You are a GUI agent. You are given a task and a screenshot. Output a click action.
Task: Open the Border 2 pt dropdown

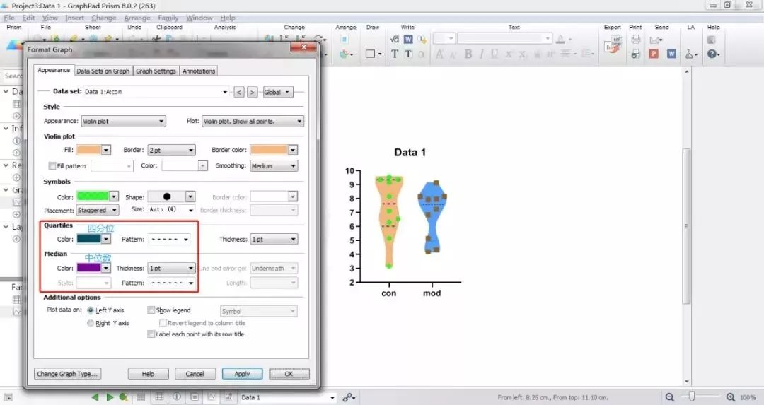(171, 151)
